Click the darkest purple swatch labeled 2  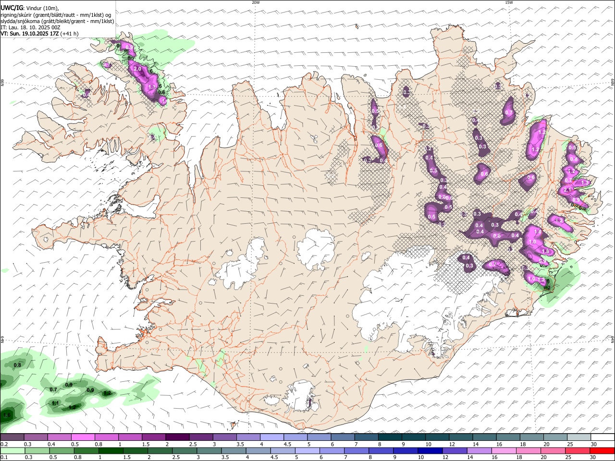[x=177, y=437]
